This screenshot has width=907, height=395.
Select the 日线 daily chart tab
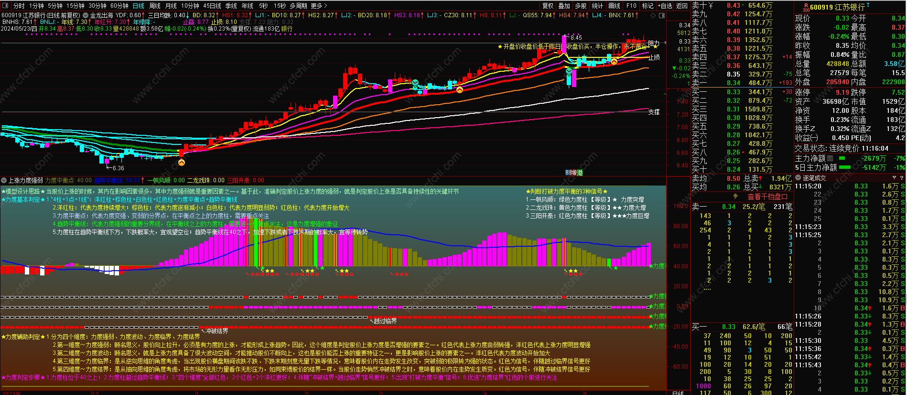[139, 6]
